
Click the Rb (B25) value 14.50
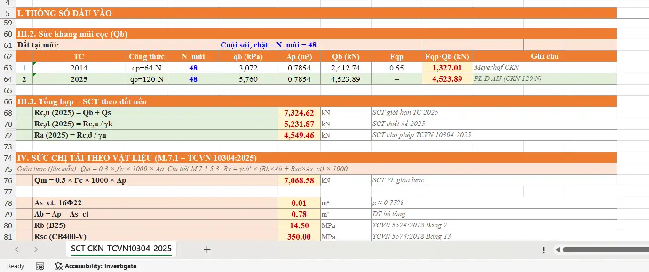[x=299, y=225]
